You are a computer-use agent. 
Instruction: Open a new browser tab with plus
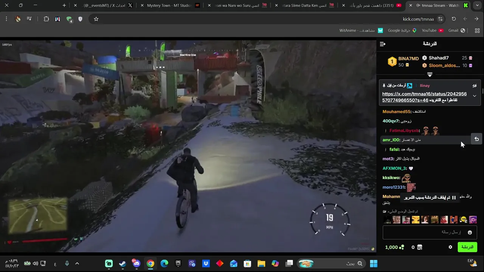point(64,5)
